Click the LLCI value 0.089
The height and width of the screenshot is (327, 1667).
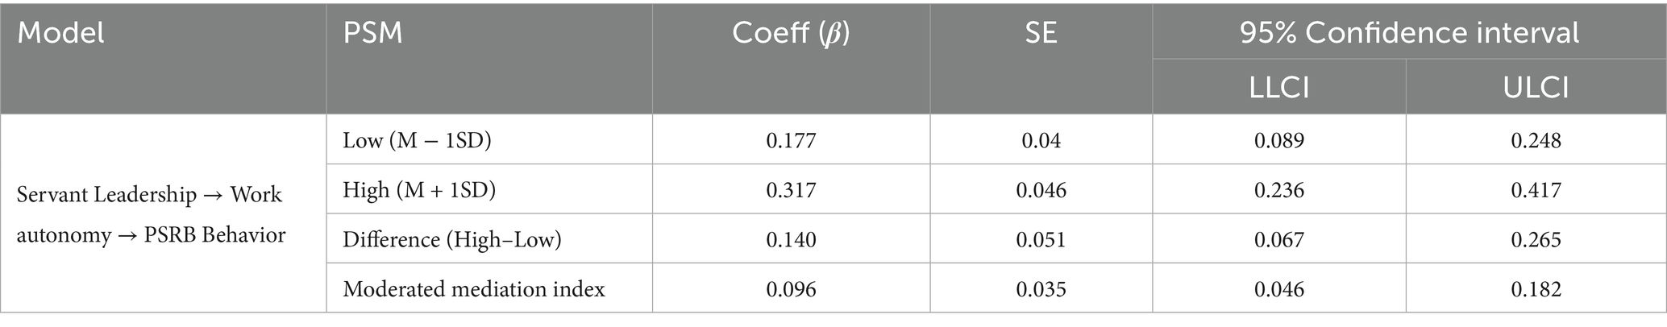1278,140
